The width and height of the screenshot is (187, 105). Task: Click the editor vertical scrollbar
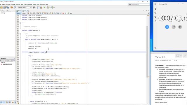pyautogui.click(x=147, y=51)
